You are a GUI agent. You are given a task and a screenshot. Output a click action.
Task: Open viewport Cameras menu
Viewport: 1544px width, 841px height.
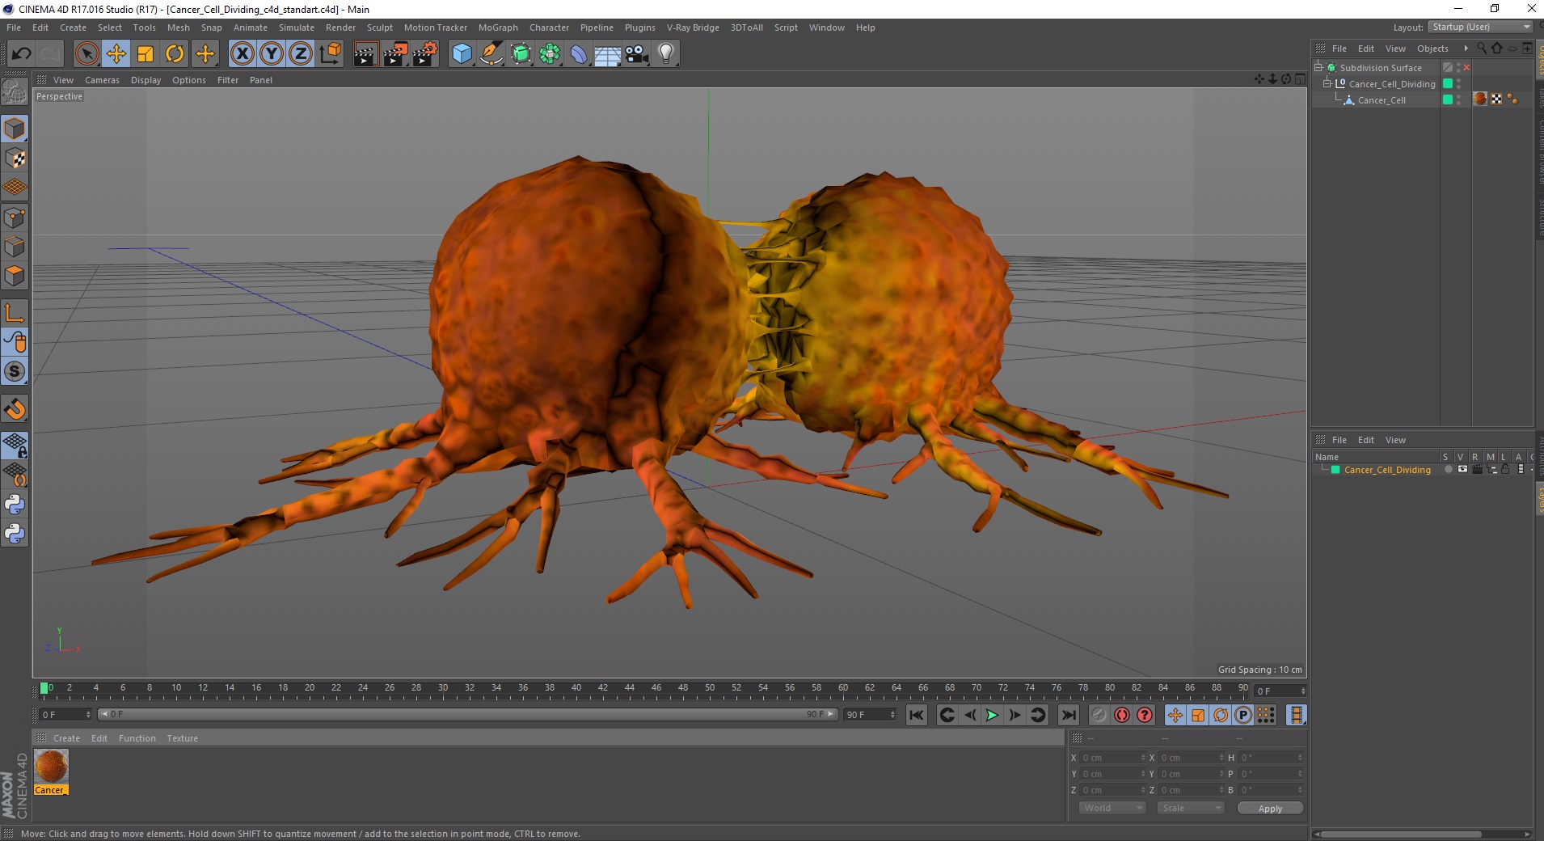(102, 80)
